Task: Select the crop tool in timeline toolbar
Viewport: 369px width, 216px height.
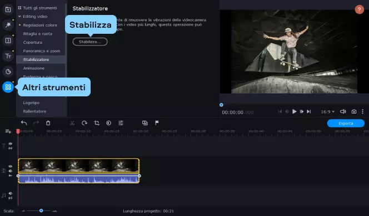Action: [x=97, y=123]
